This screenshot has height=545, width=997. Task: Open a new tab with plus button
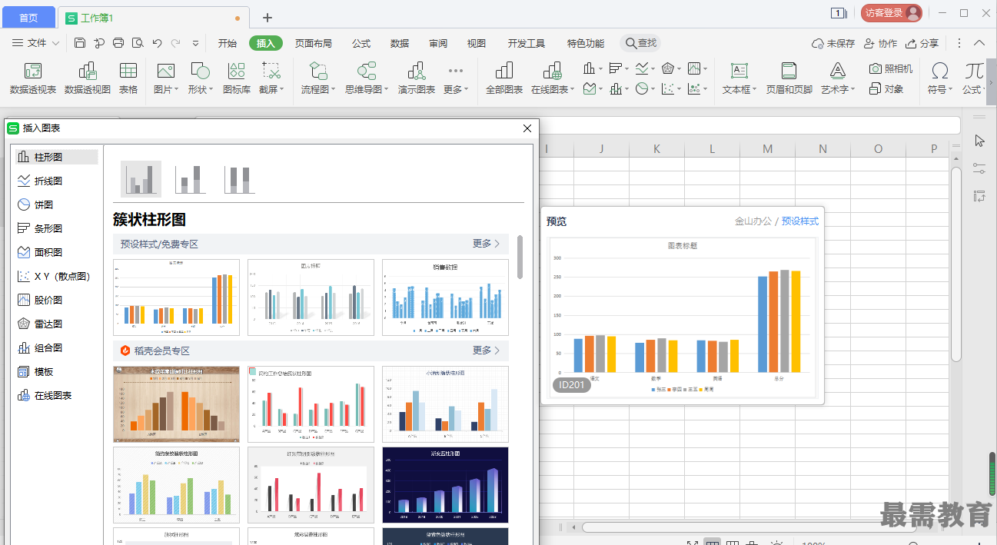pyautogui.click(x=268, y=18)
